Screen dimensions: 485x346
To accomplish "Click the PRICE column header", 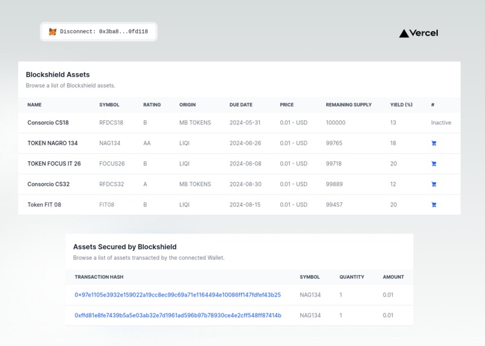I will (287, 105).
